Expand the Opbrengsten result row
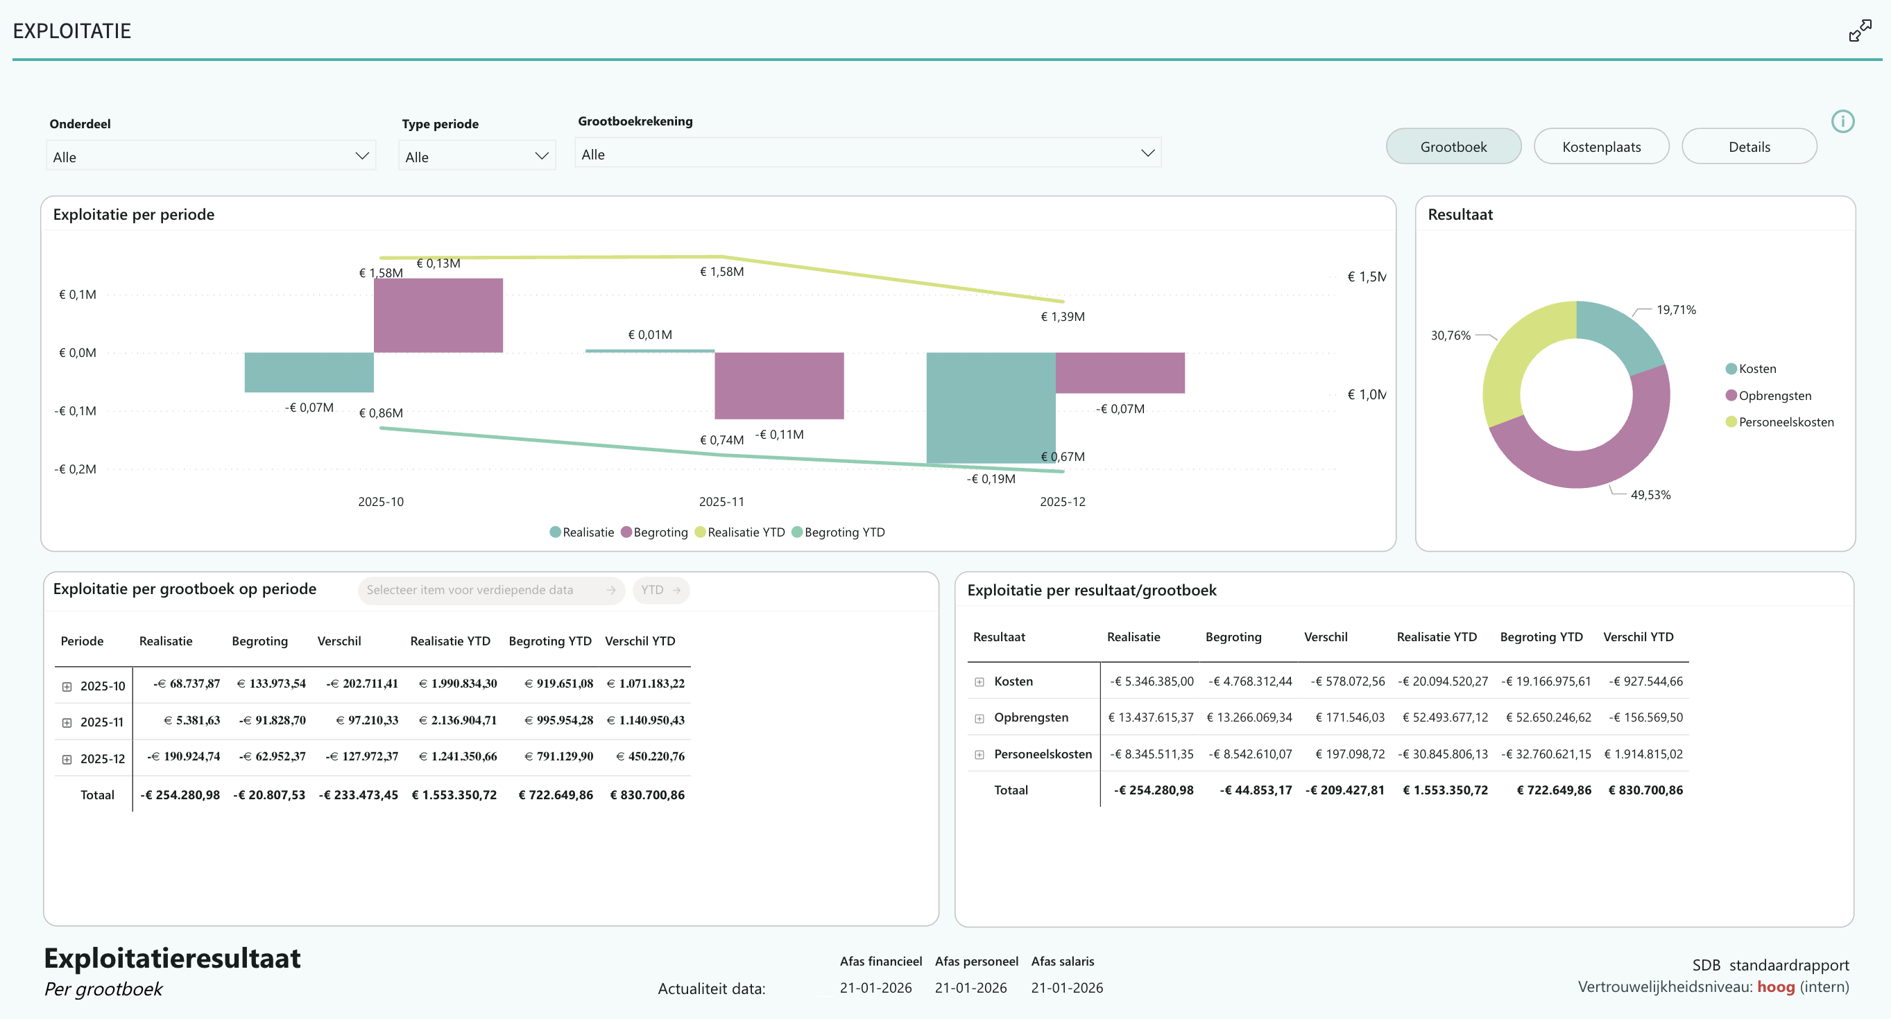 [x=979, y=718]
